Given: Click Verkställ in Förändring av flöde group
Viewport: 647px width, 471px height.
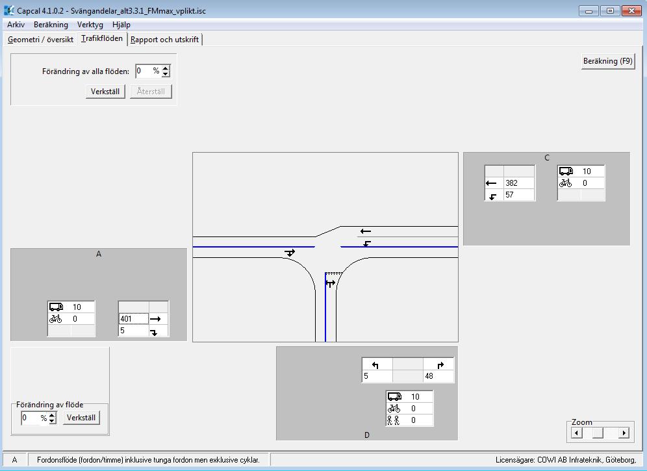Looking at the screenshot, I should 81,417.
